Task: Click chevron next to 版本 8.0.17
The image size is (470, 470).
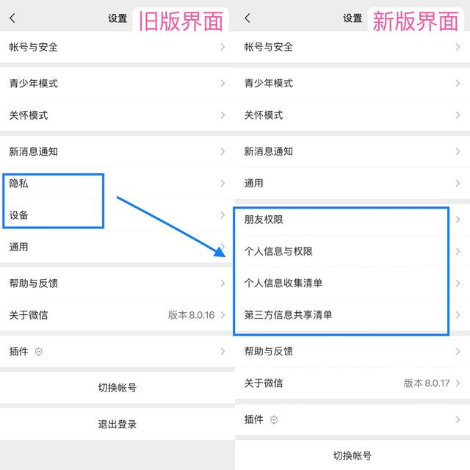Action: (458, 383)
